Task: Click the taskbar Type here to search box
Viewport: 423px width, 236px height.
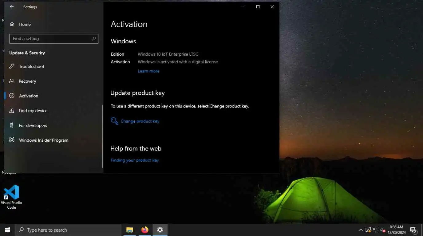Action: [x=68, y=230]
